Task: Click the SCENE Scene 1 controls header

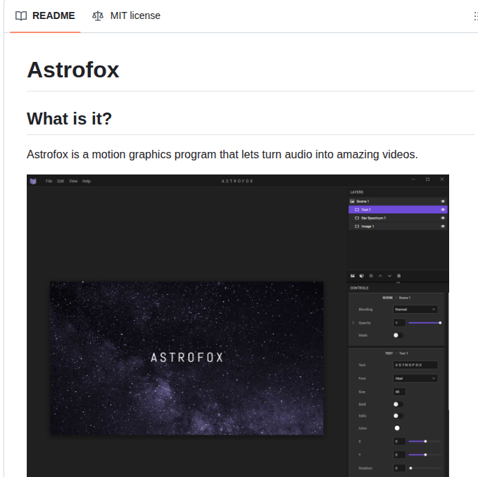Action: tap(396, 298)
